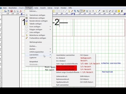Open the Ansicht menu
Screen dimensions: 126x94
click(43, 8)
